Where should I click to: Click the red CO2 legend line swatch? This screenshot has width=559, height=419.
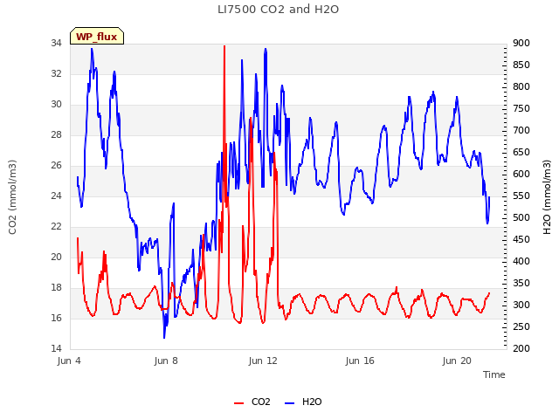coord(238,403)
